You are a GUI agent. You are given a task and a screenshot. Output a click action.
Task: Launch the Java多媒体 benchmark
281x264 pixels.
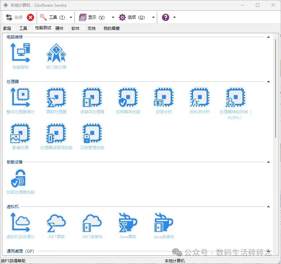click(x=164, y=226)
